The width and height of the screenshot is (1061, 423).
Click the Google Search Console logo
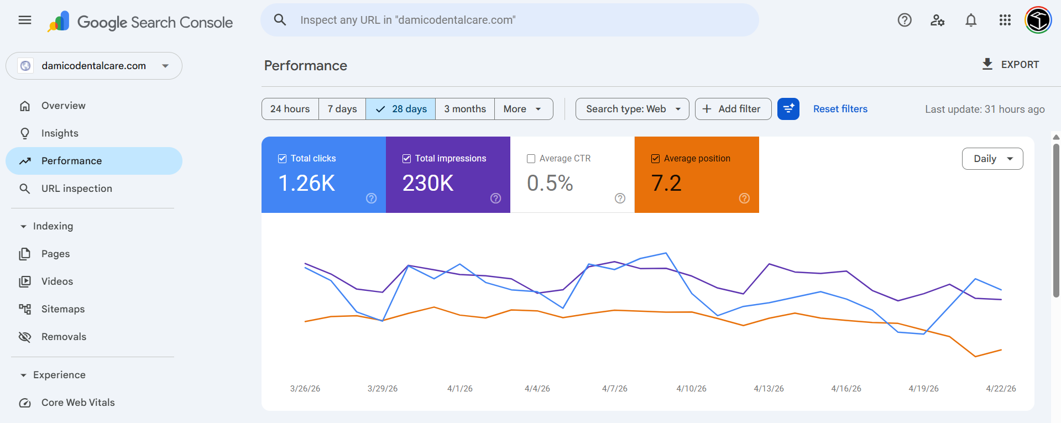140,22
